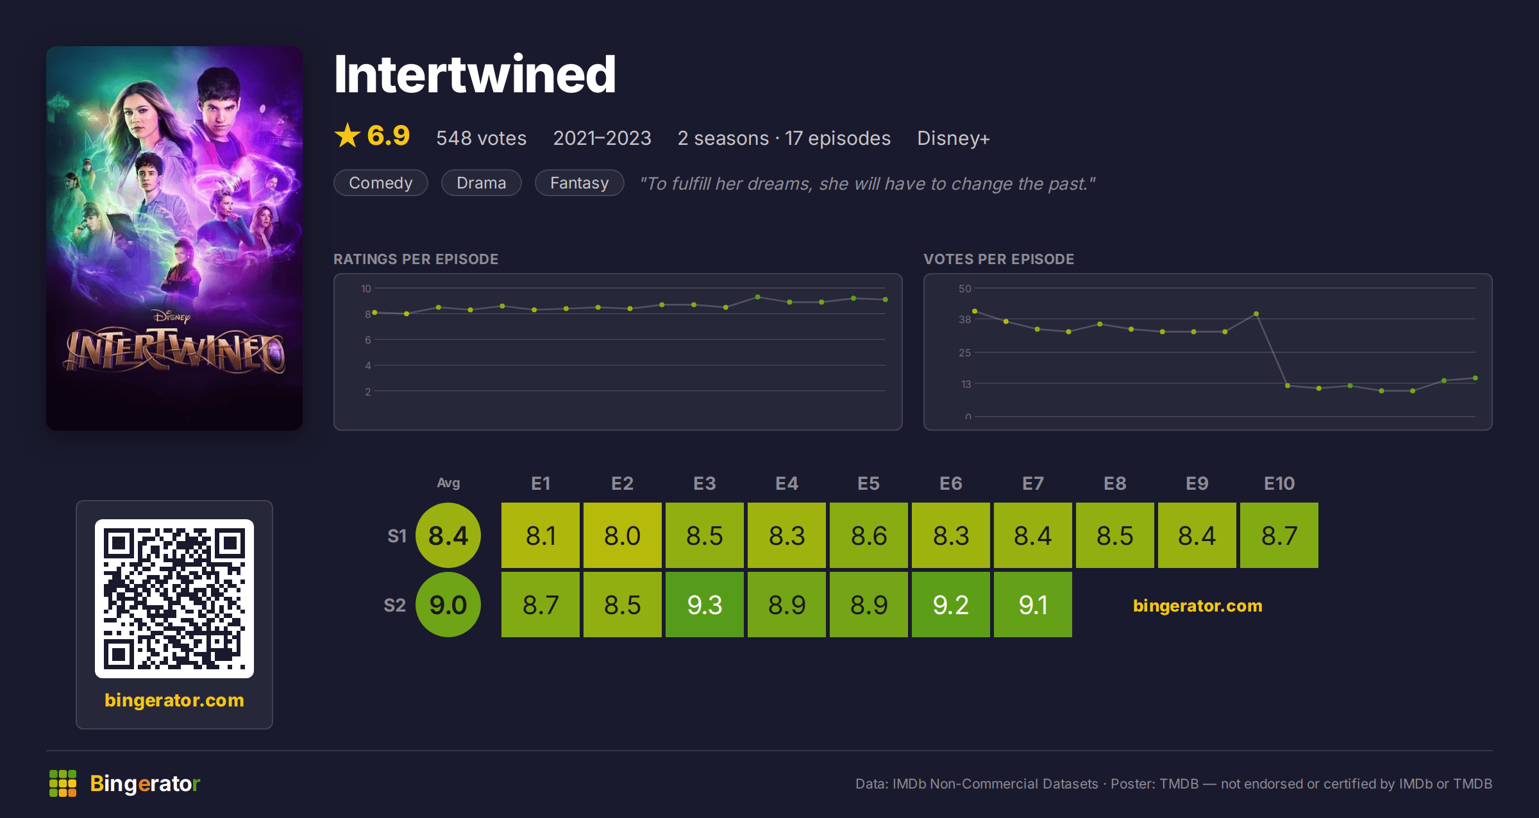Click the QR code image

click(174, 599)
